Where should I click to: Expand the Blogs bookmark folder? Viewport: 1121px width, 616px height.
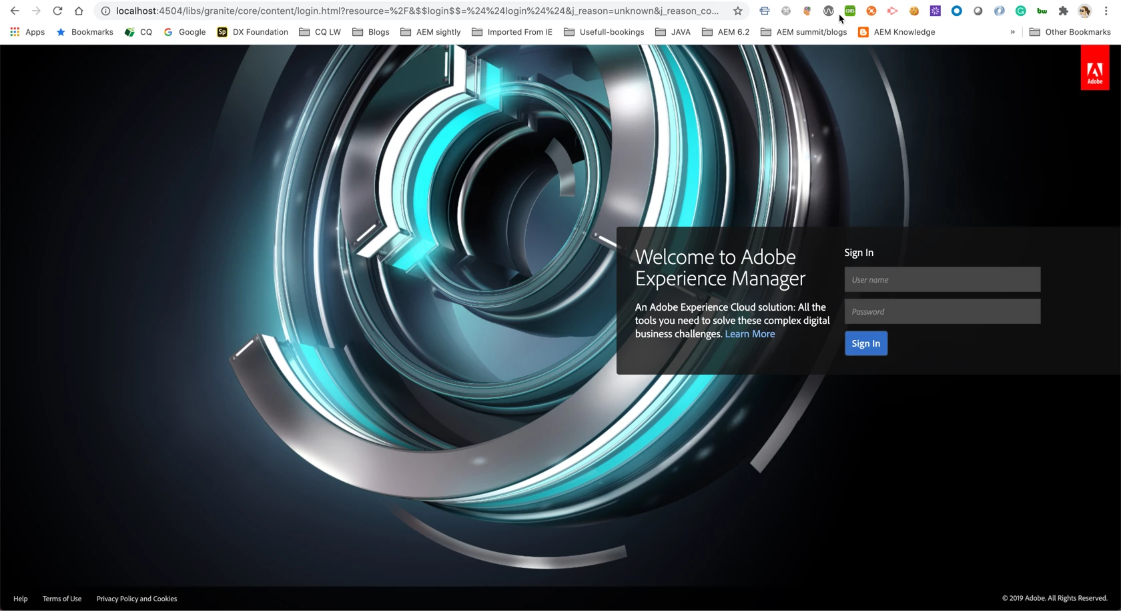(x=371, y=32)
